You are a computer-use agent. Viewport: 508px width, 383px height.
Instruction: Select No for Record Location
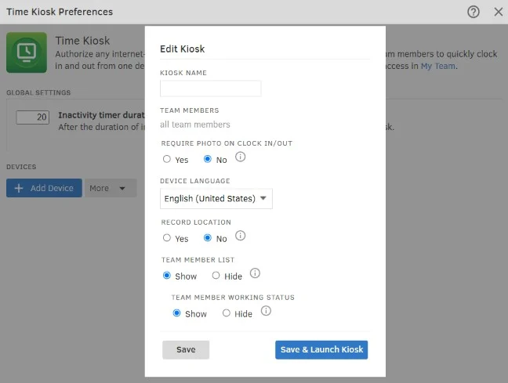(x=207, y=238)
